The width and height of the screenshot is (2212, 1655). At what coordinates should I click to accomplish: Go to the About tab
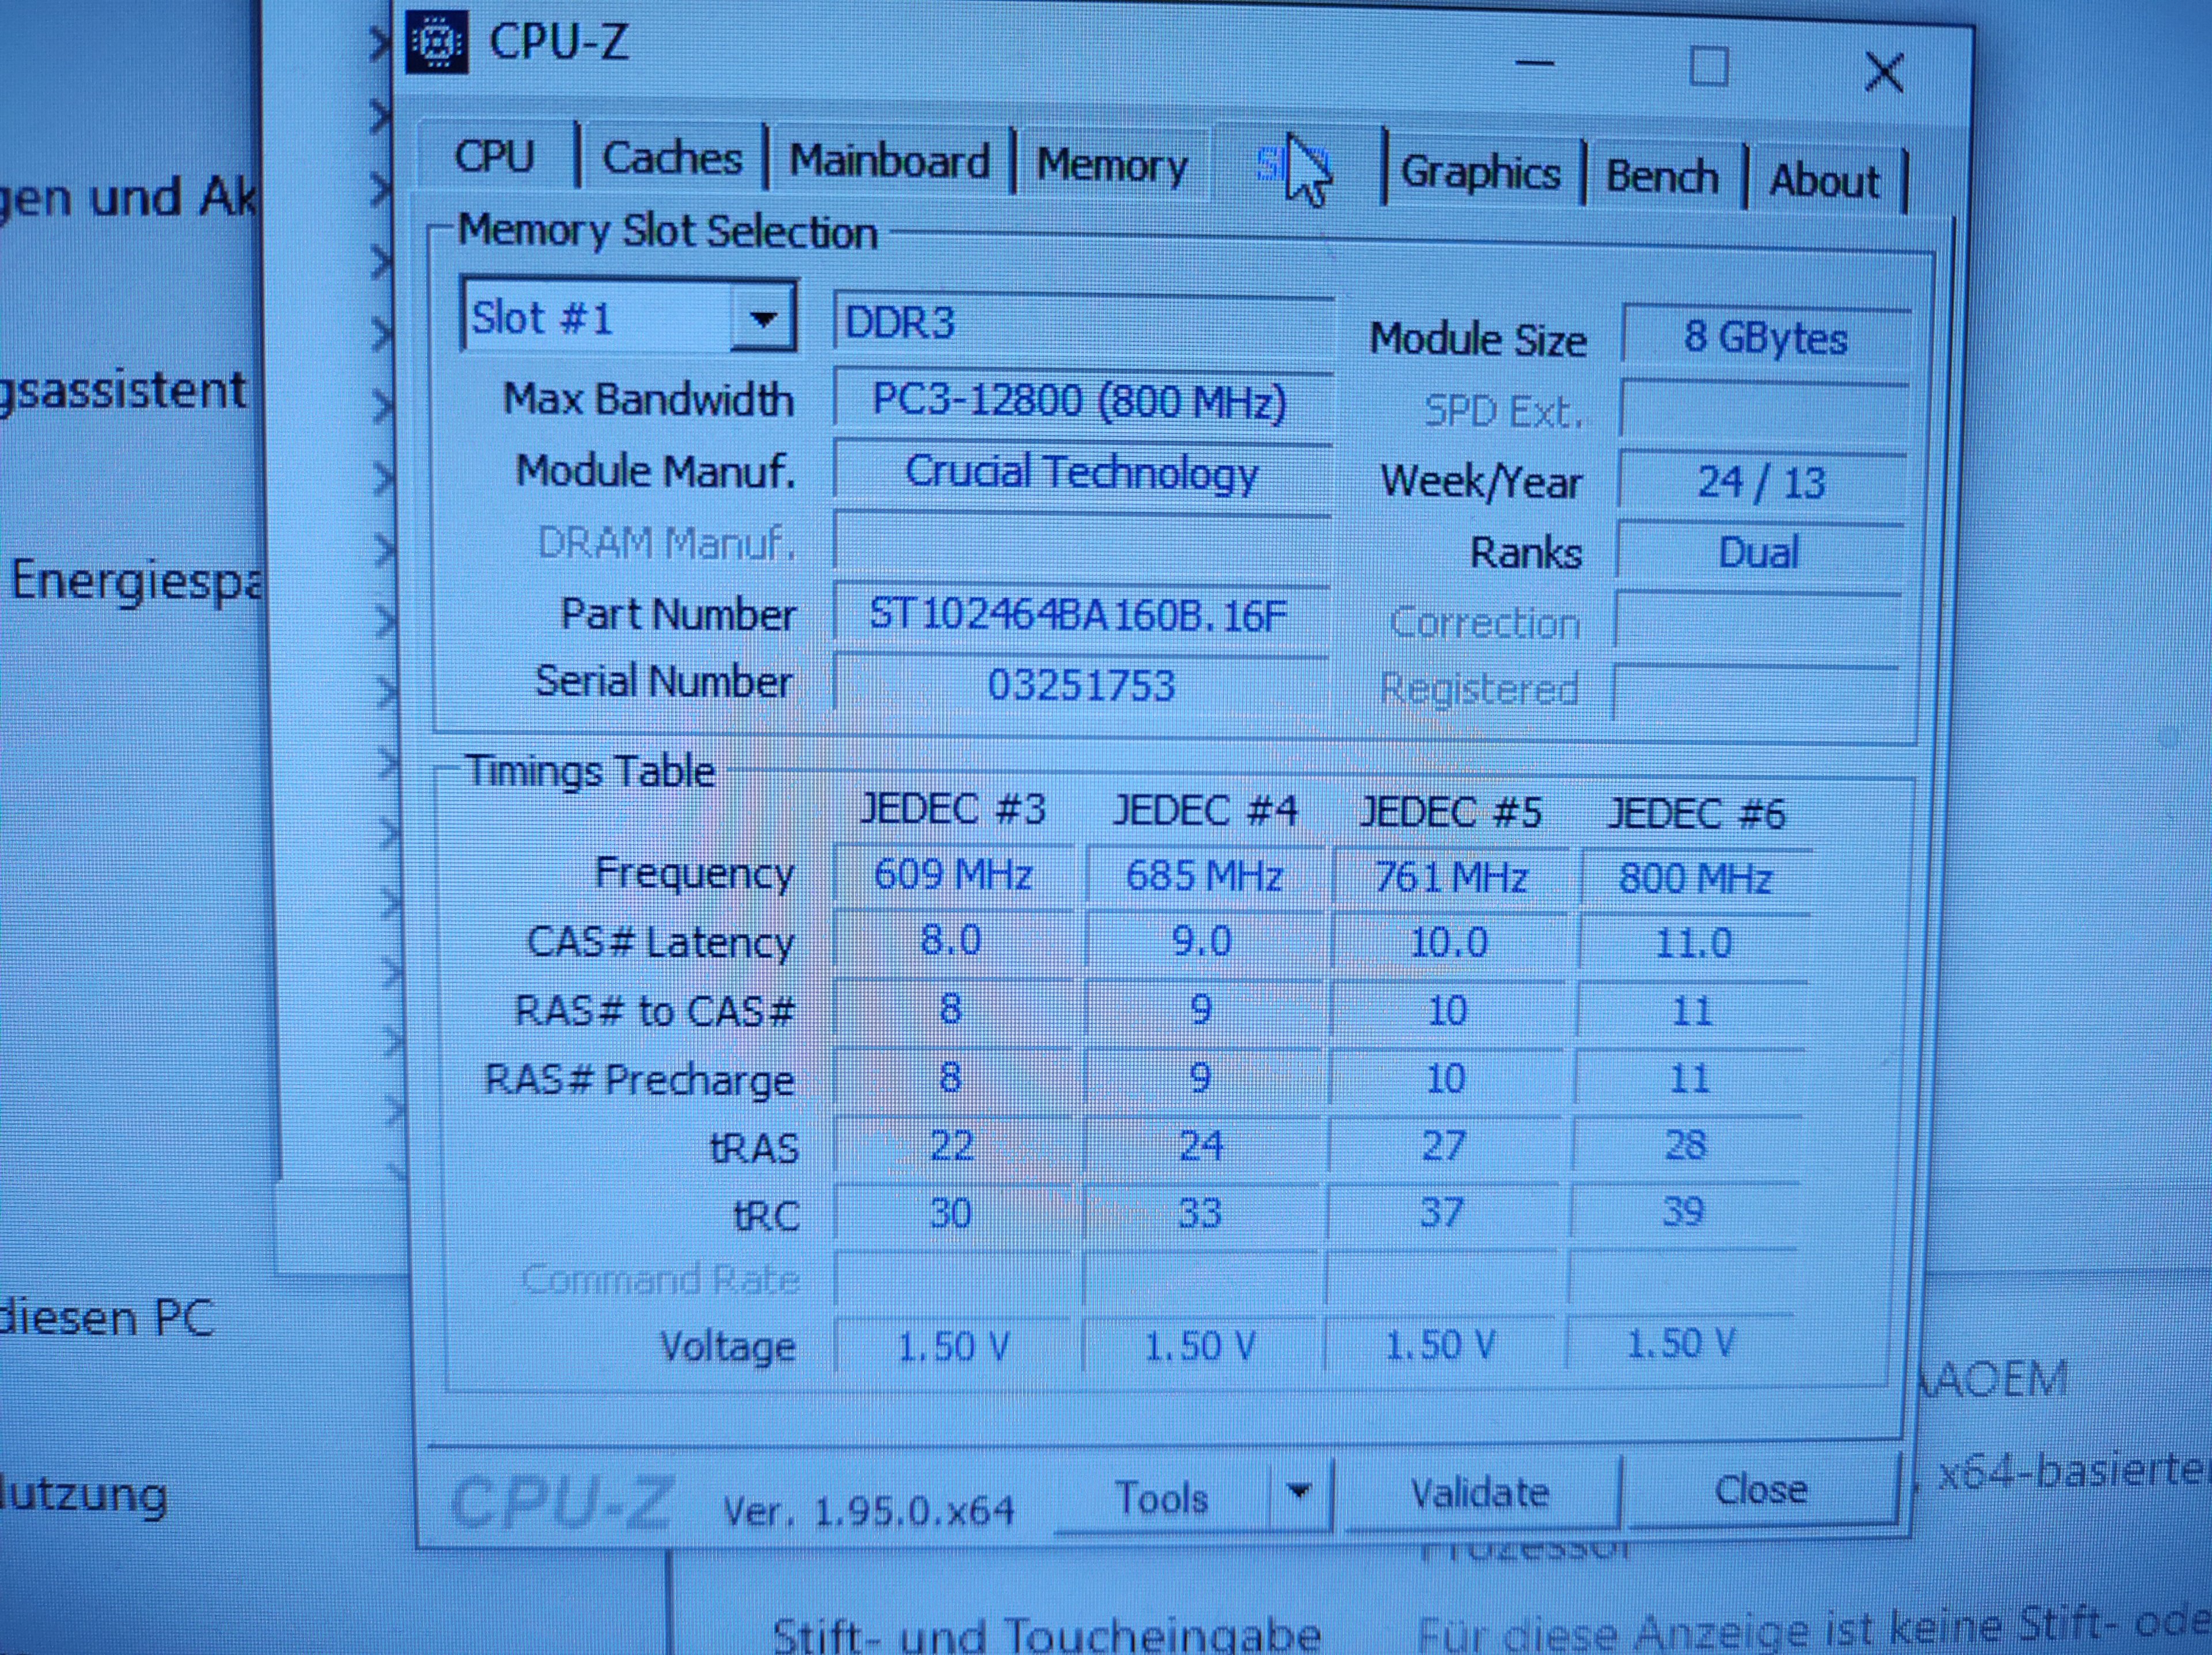point(1824,181)
